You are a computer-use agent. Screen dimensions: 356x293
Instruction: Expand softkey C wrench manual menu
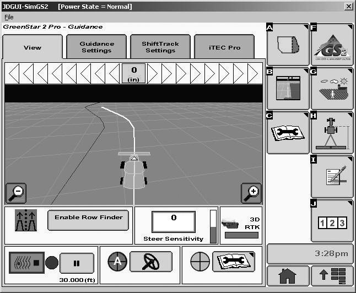click(x=288, y=132)
